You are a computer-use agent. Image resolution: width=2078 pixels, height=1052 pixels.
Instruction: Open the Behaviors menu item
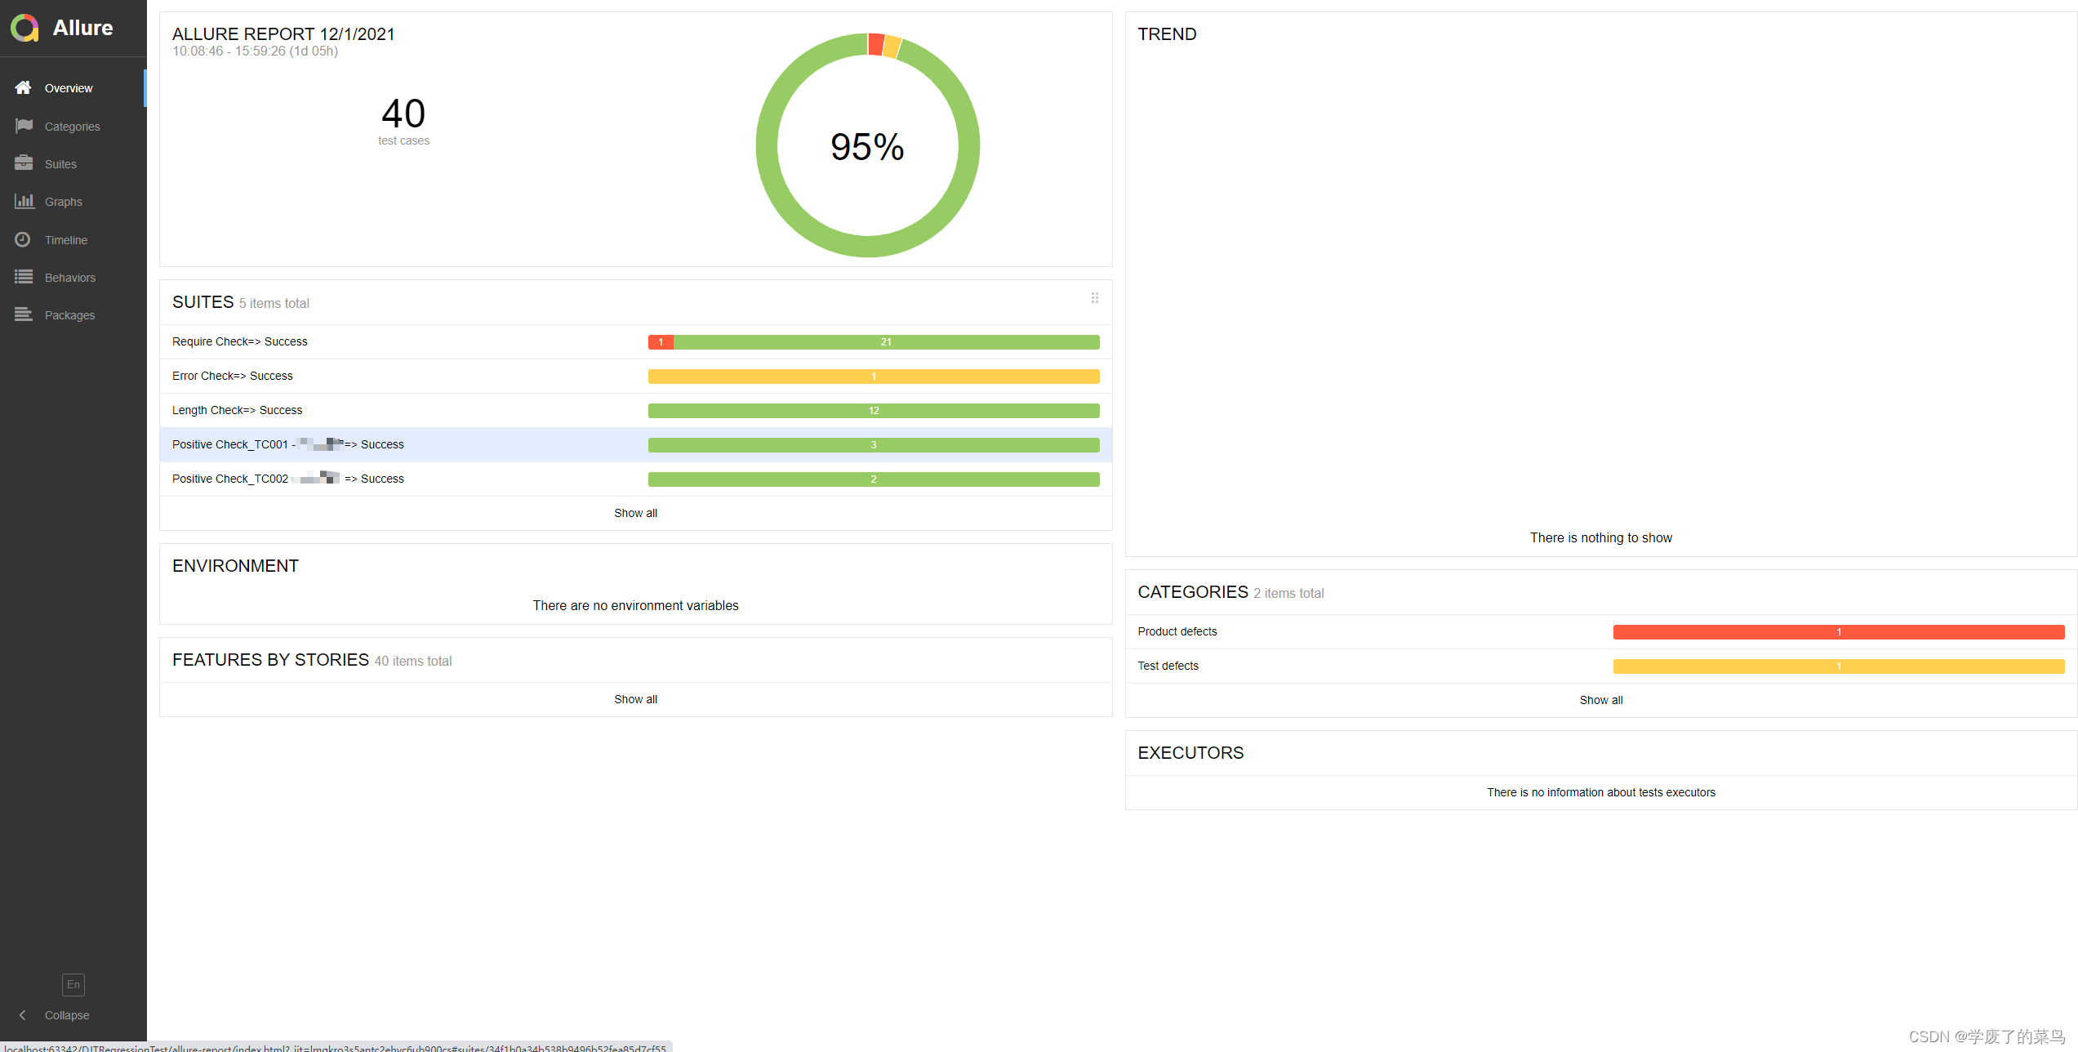(70, 278)
